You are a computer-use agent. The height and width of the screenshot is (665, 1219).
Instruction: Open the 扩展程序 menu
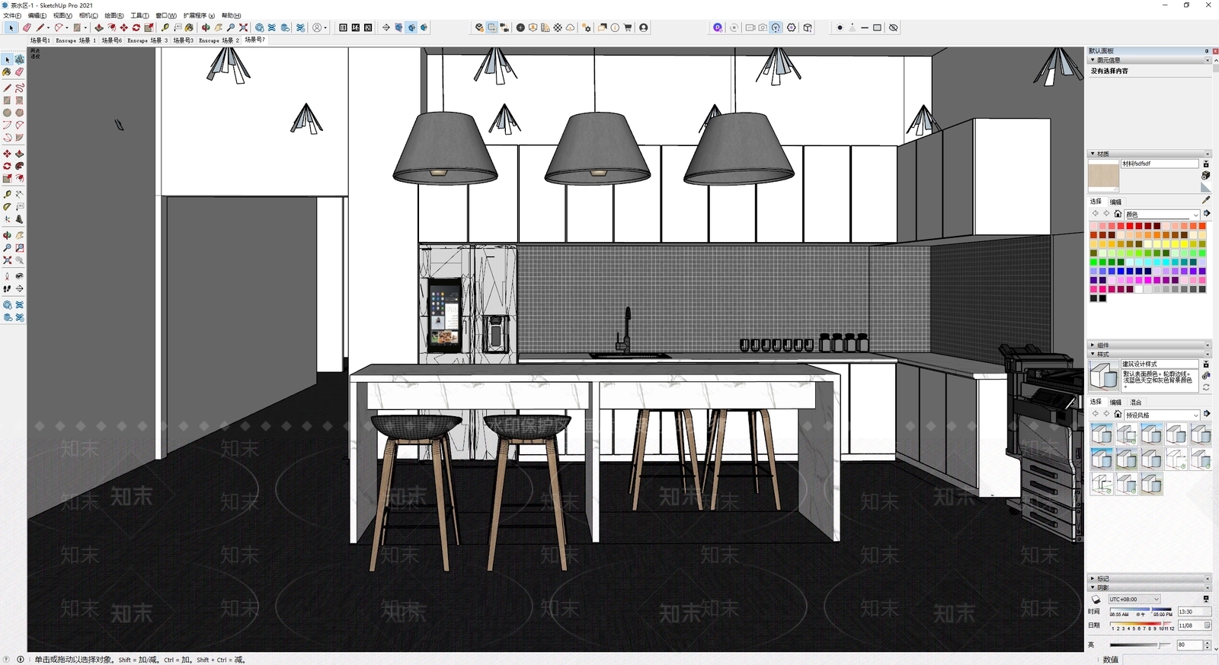pos(198,15)
